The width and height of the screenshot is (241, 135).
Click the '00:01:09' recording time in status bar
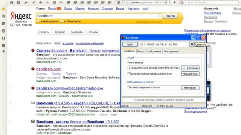(147, 106)
